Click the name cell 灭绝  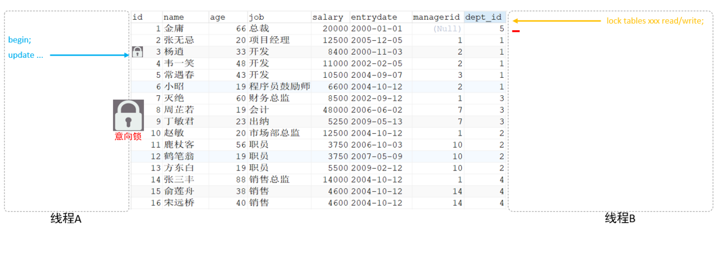tap(173, 98)
